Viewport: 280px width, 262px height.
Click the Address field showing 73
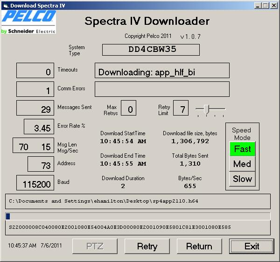41,164
